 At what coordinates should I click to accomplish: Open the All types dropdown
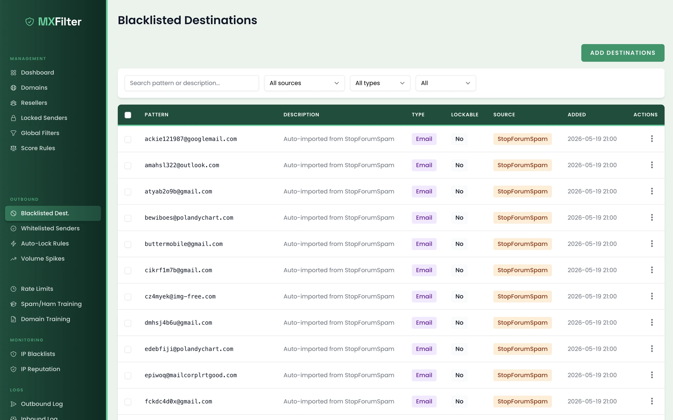tap(380, 83)
